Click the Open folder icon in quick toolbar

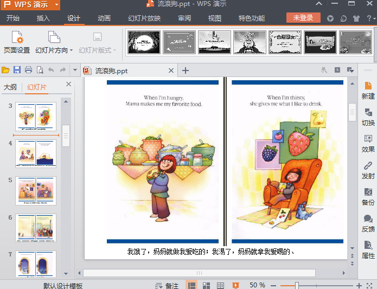[5, 70]
